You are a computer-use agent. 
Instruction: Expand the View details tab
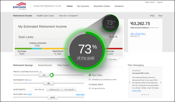point(113,59)
